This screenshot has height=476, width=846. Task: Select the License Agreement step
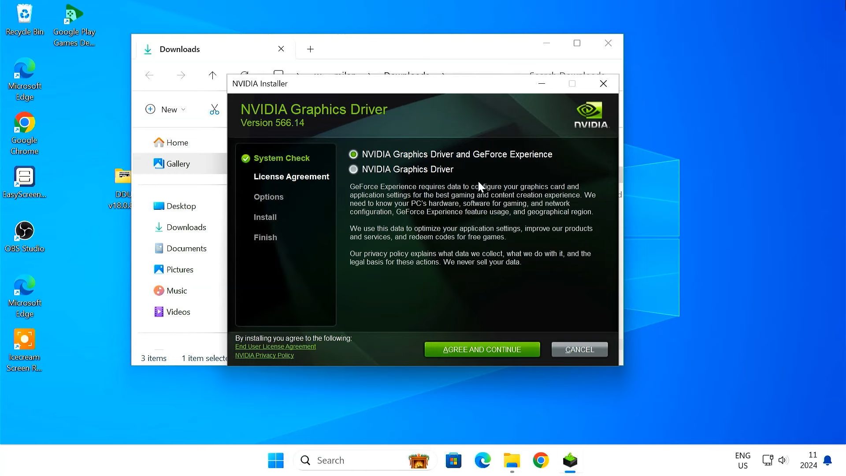291,177
